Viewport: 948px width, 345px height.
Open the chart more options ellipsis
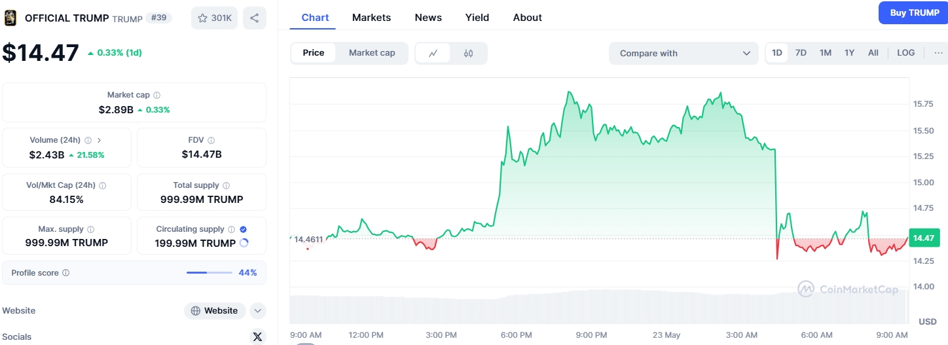pyautogui.click(x=938, y=53)
